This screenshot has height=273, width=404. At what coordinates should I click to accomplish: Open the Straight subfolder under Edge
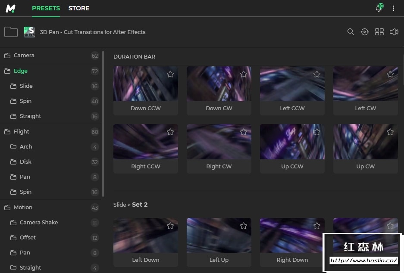(x=51, y=116)
